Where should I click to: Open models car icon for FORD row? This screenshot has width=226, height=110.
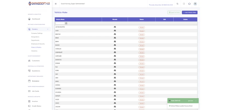115,71
